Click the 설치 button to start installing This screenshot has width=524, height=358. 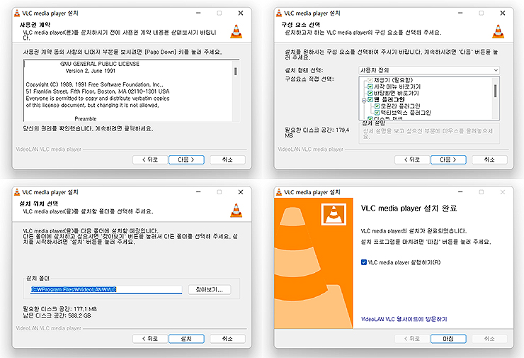186,339
